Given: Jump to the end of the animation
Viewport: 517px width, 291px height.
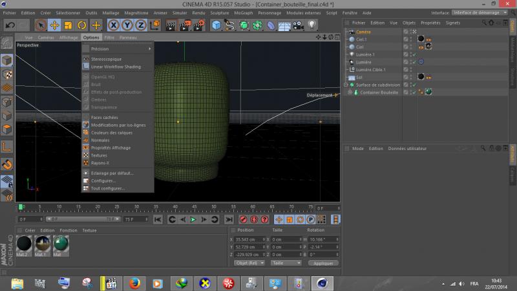Looking at the screenshot, I should 230,220.
